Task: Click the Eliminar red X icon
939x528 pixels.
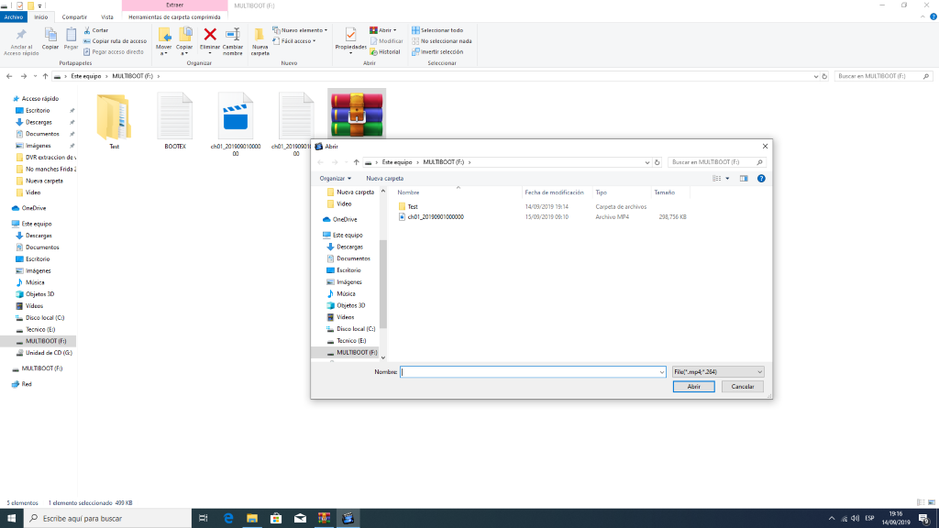Action: pyautogui.click(x=209, y=35)
